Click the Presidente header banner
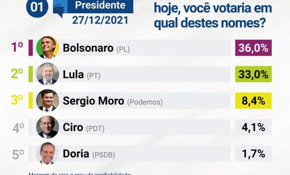Viewport: 290px width, 175px height. pos(100,6)
